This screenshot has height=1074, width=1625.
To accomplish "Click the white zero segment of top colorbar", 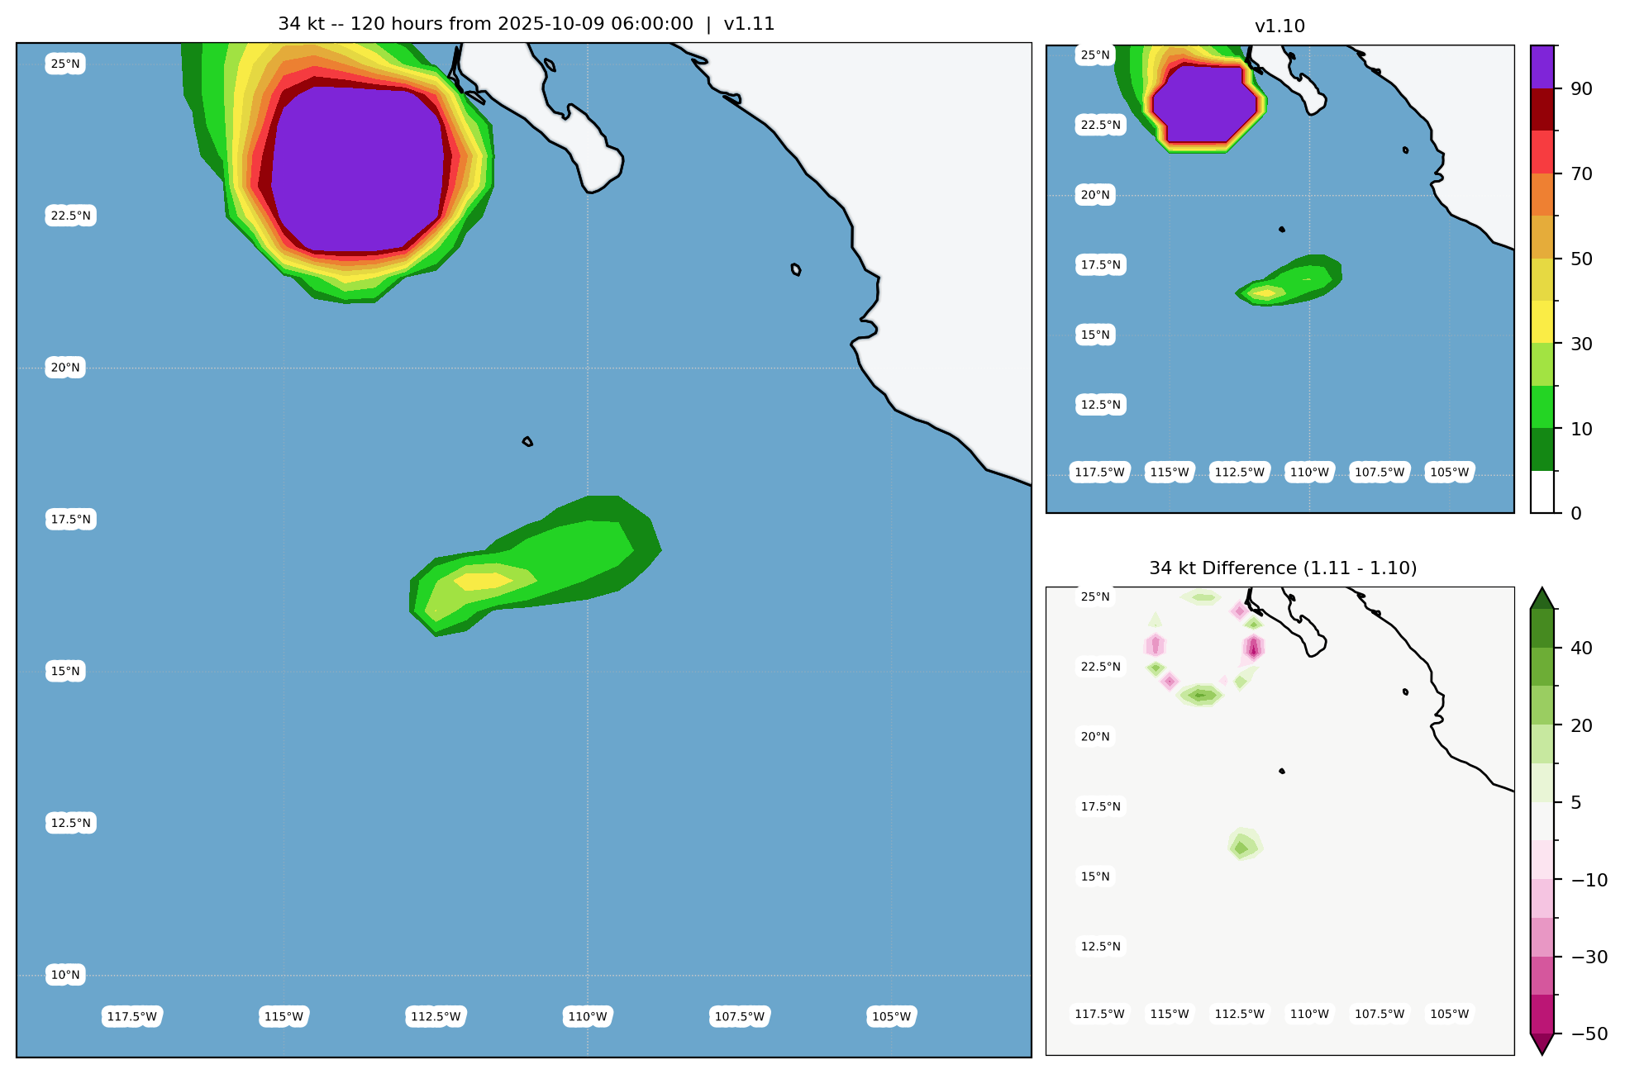I will (x=1542, y=492).
